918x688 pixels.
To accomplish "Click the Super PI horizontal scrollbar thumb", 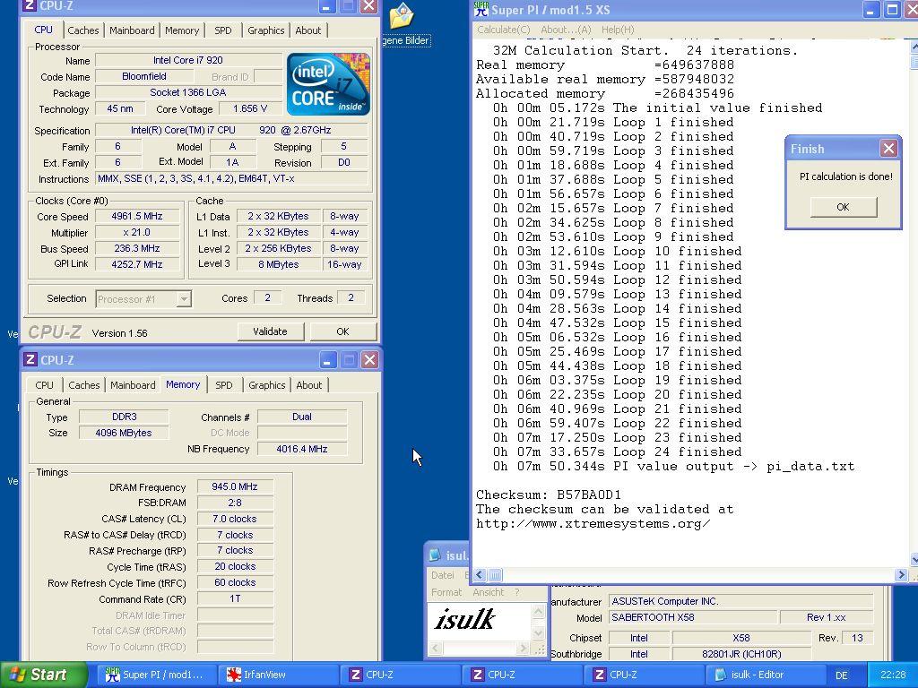I will 495,575.
